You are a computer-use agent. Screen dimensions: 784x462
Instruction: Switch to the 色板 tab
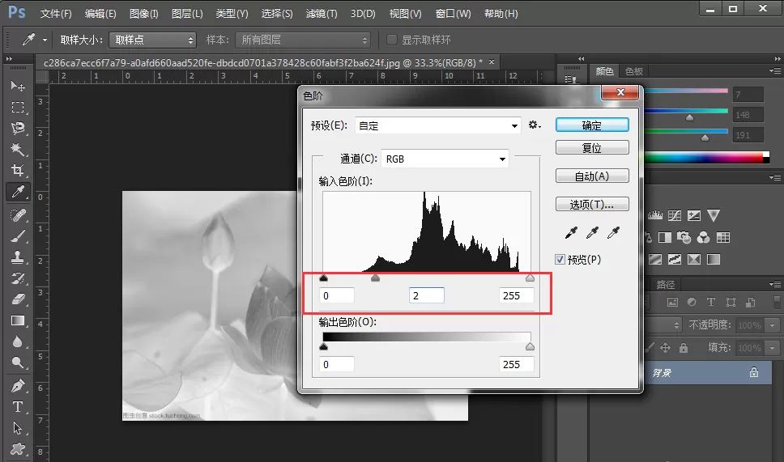click(x=634, y=71)
